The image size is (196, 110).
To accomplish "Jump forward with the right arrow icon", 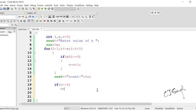I will point(23,17).
